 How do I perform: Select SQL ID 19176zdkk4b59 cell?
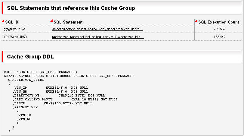(x=15, y=37)
